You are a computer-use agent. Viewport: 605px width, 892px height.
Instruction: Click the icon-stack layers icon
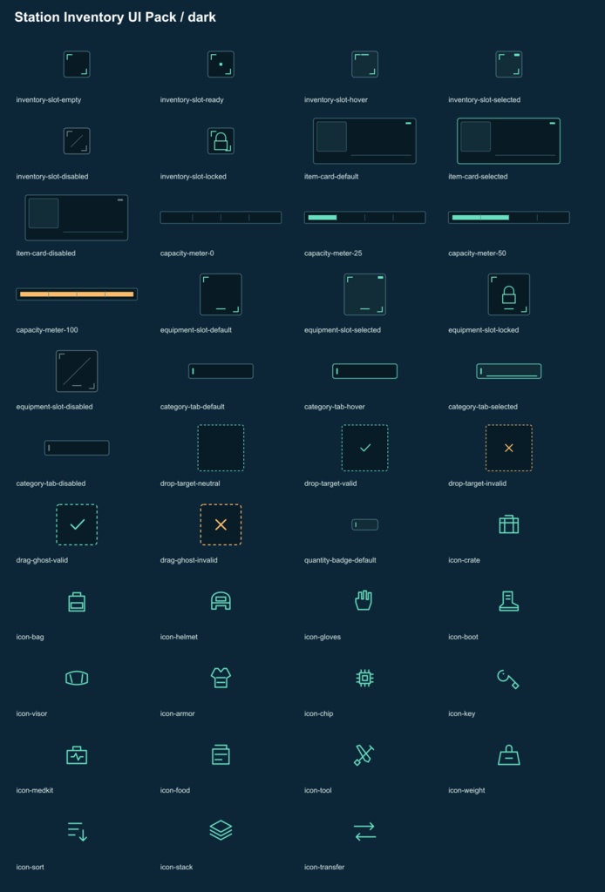click(x=221, y=830)
